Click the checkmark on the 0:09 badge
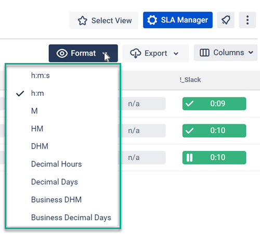Viewport: 260px width, 240px height. pyautogui.click(x=189, y=104)
